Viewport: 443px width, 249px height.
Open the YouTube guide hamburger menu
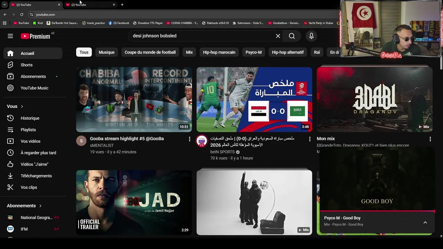[10, 36]
